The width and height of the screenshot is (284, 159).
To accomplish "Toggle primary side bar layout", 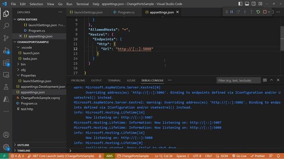I will point(240,4).
